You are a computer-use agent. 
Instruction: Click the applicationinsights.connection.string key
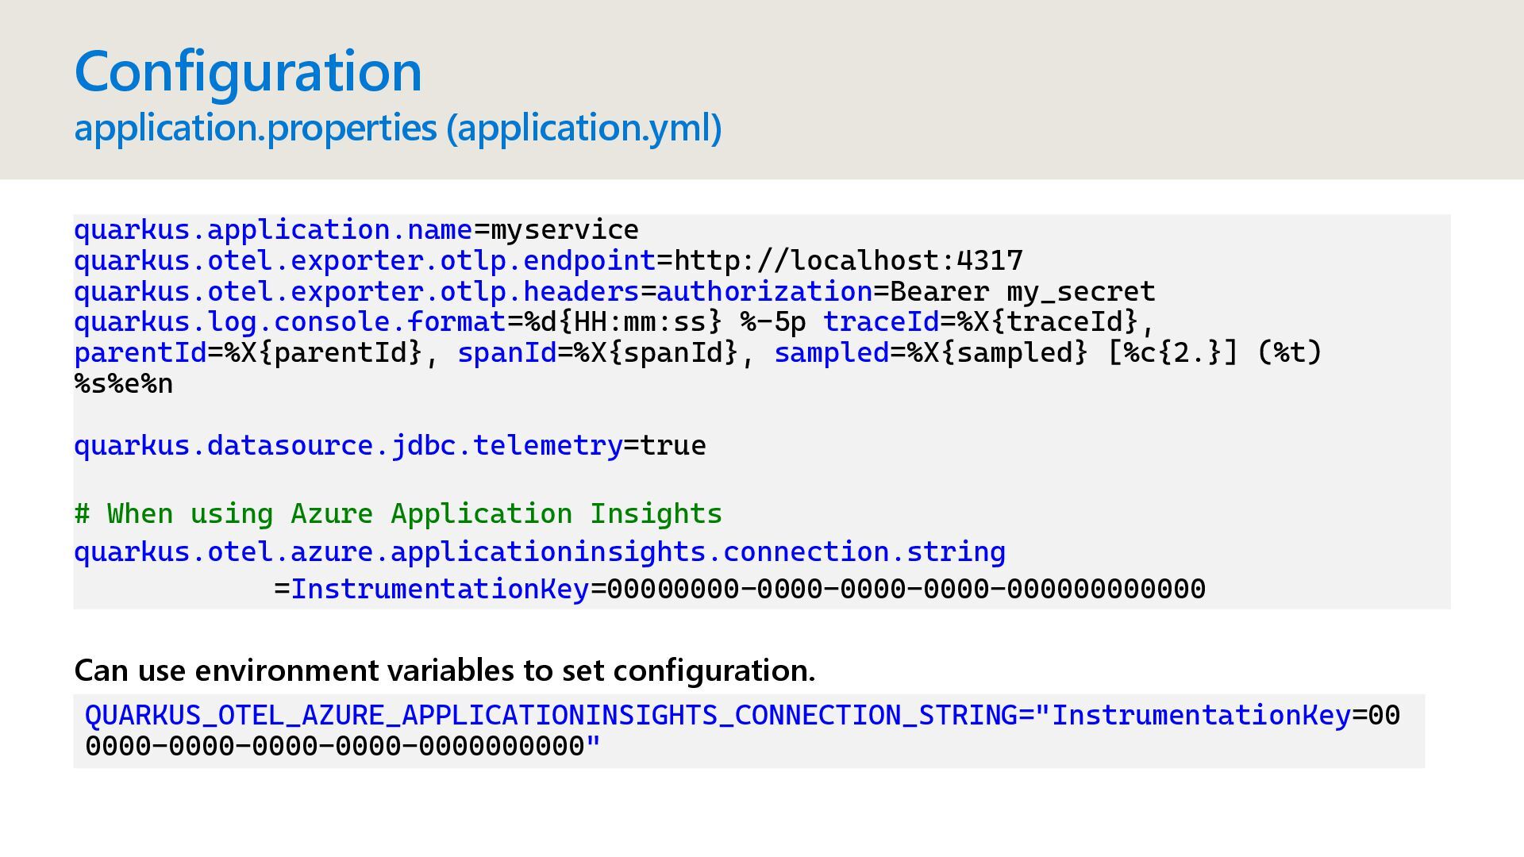(x=539, y=552)
